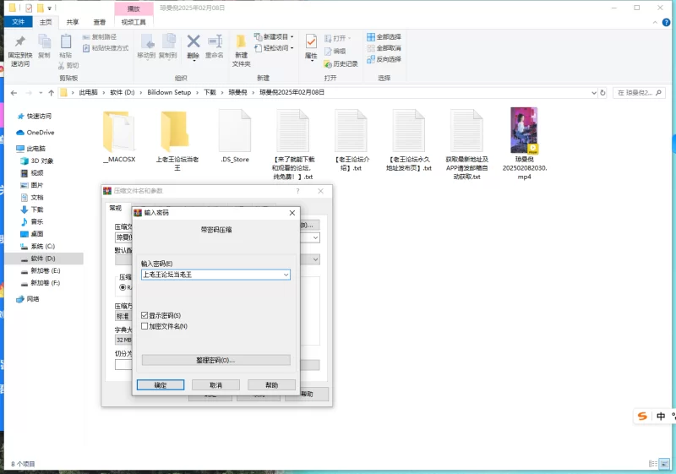
Task: Click the 整理密码 button
Action: (x=215, y=360)
